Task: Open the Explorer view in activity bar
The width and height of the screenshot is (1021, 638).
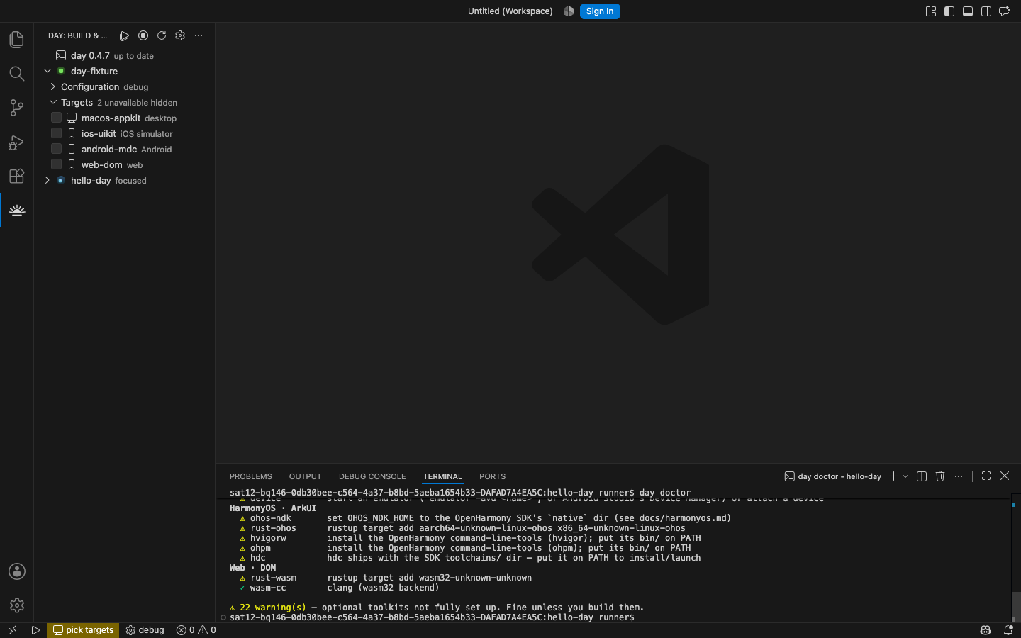Action: pyautogui.click(x=17, y=40)
